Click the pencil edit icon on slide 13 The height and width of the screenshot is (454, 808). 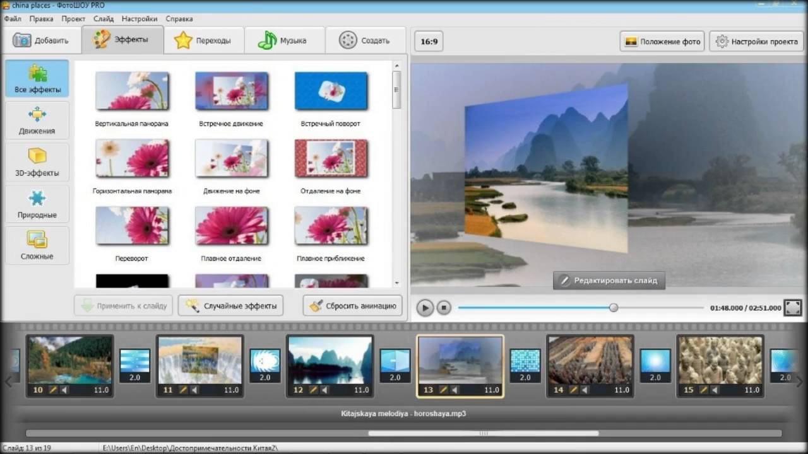443,390
